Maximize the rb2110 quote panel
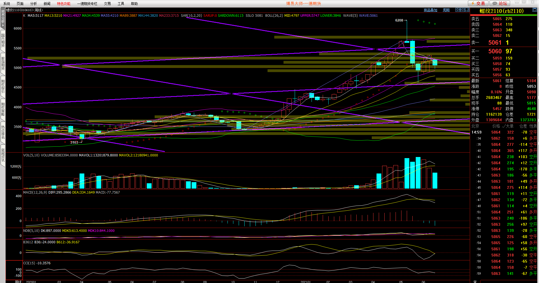Image resolution: width=539 pixels, height=283 pixels. point(535,10)
